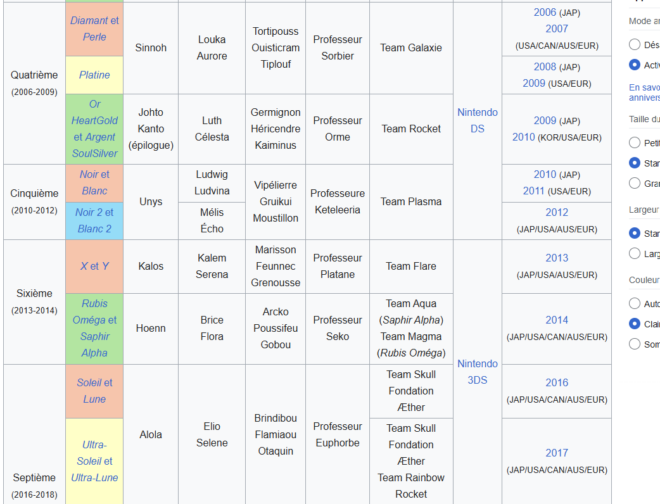Choose the 'Gran…' text size radio
This screenshot has width=660, height=504.
[634, 183]
